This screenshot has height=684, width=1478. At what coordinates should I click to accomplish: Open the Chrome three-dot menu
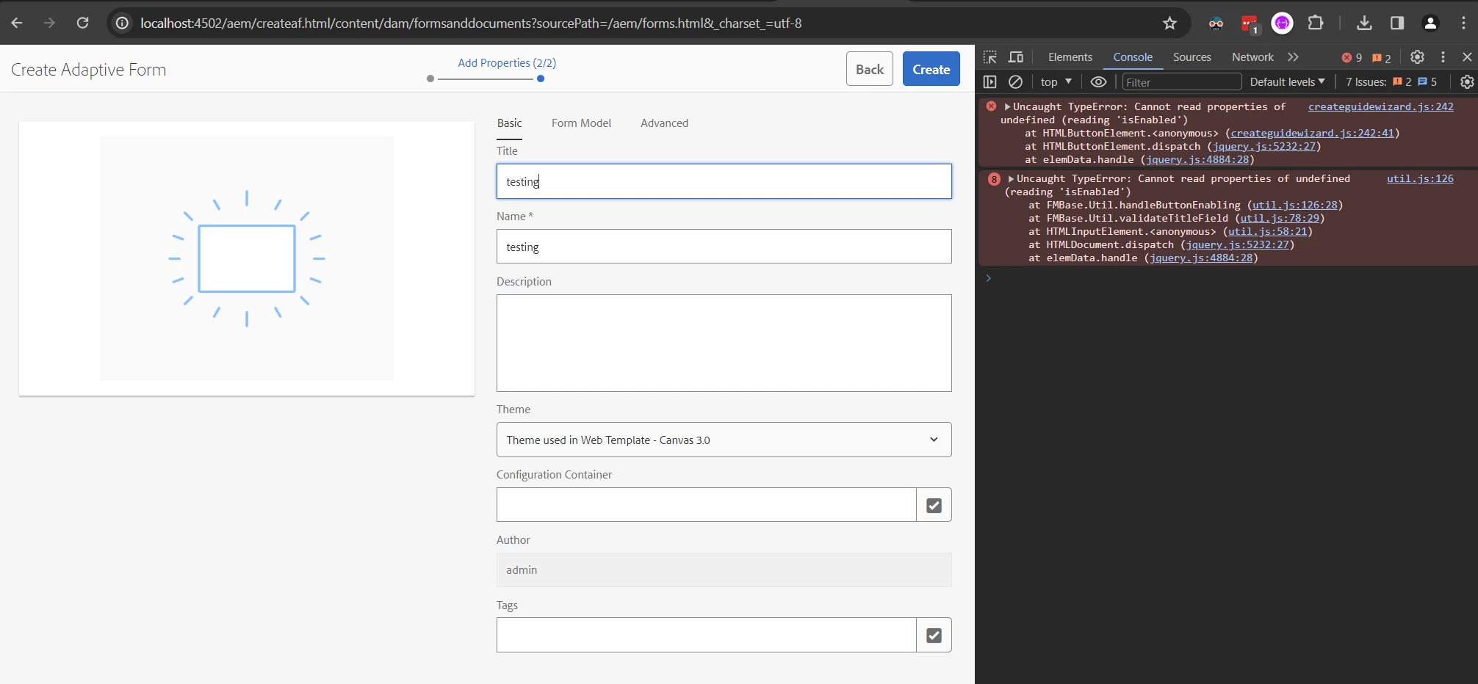click(1463, 23)
